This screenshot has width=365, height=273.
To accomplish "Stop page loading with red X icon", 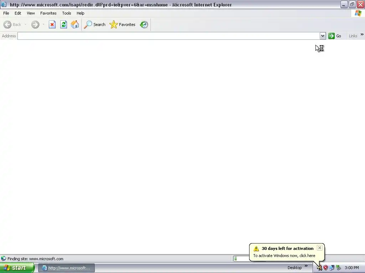I will coord(52,25).
